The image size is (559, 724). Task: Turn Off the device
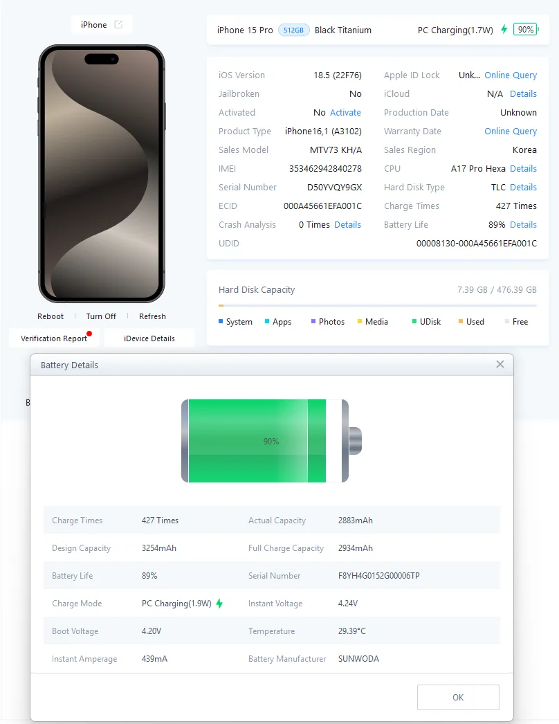point(101,316)
